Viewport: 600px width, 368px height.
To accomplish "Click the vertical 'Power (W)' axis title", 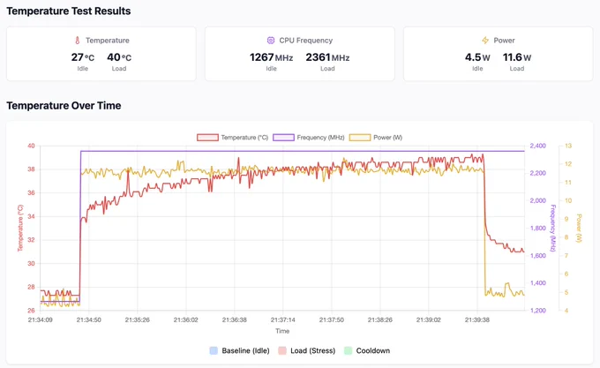I will 579,228.
